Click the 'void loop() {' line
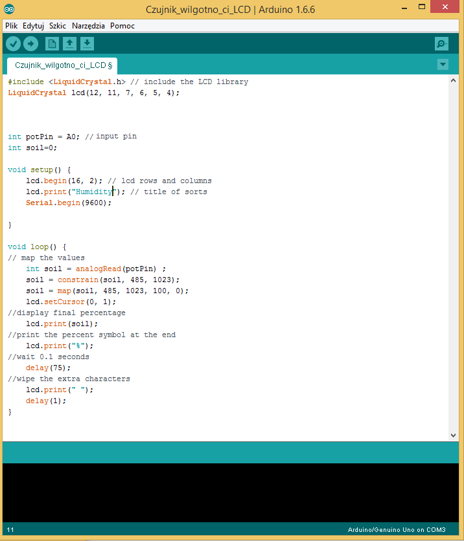This screenshot has height=541, width=464. (x=37, y=247)
